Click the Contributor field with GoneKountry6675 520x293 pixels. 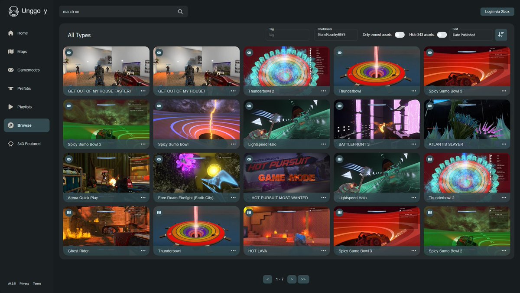click(x=336, y=35)
